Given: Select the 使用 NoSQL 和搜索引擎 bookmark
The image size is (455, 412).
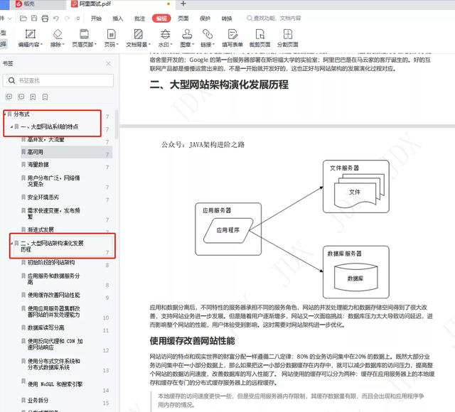Looking at the screenshot, I should coord(55,384).
